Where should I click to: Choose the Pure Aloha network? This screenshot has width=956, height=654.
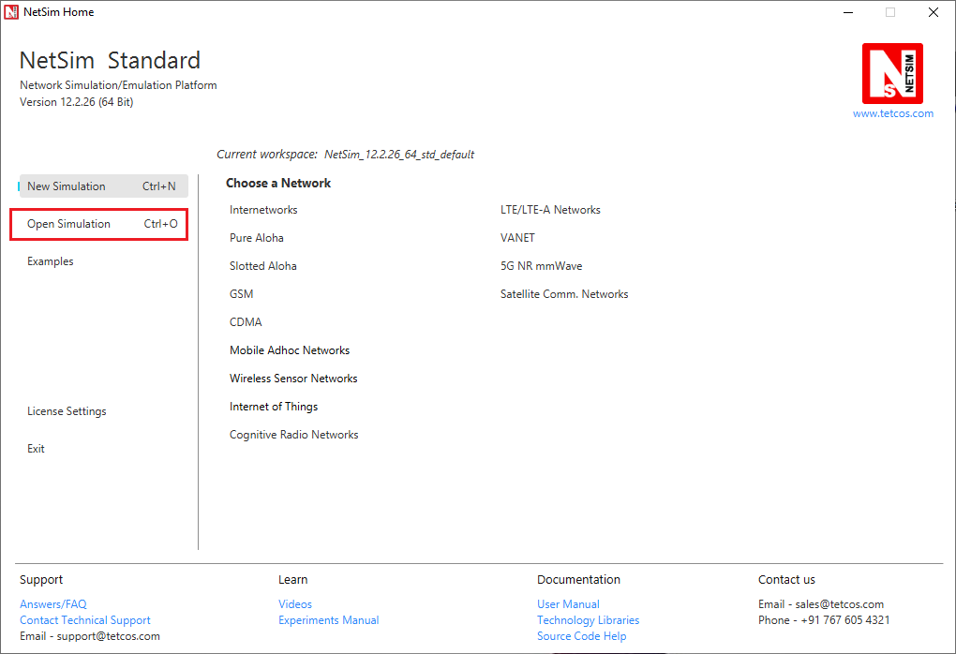(x=257, y=238)
